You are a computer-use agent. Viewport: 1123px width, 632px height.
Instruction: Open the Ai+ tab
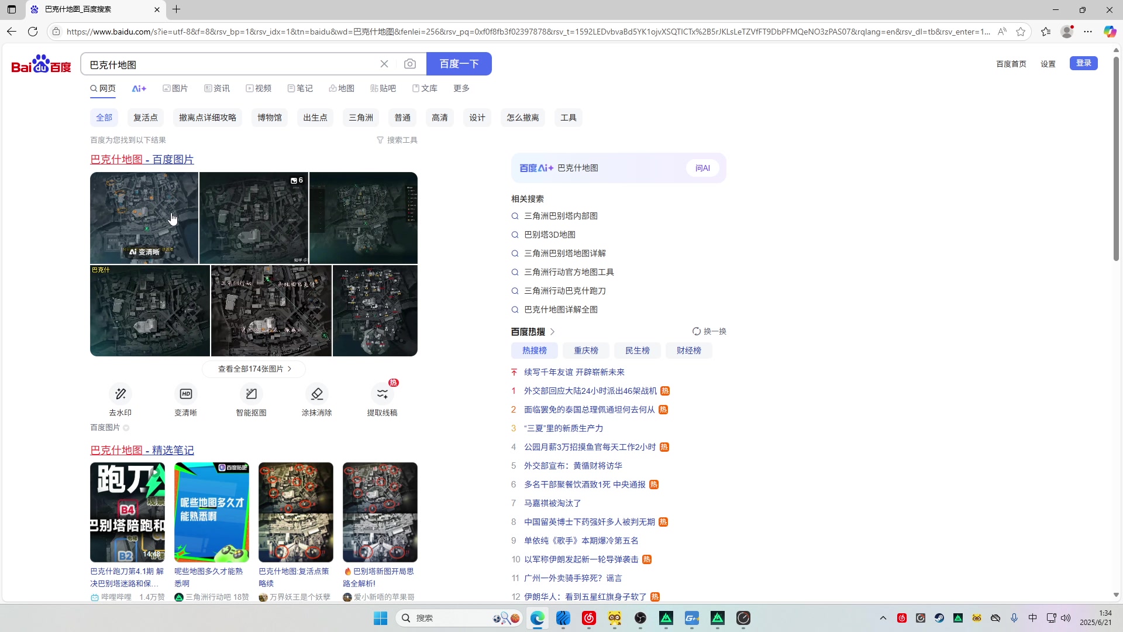(139, 88)
